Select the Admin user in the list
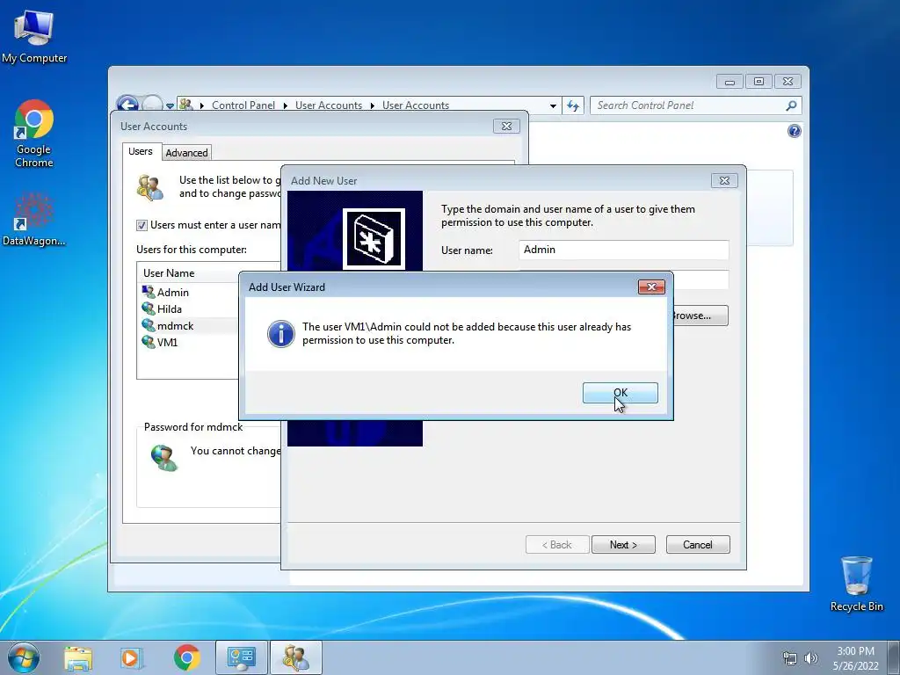 [x=173, y=292]
